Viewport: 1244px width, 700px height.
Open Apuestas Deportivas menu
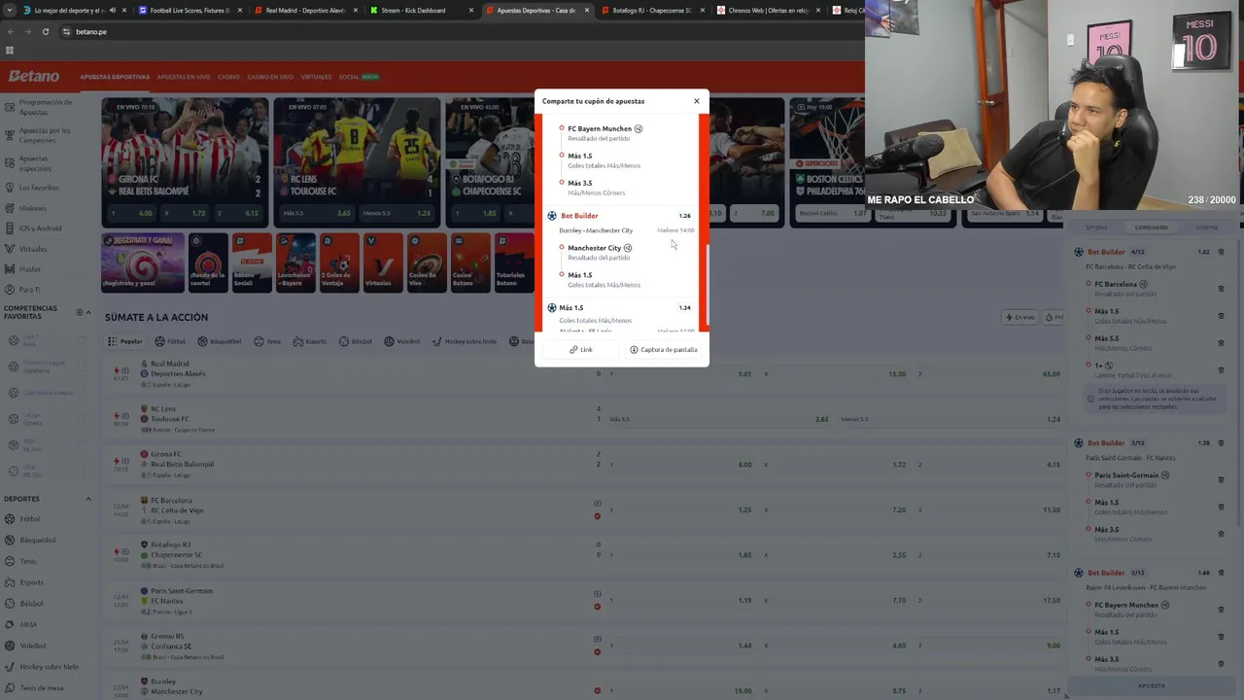point(115,77)
